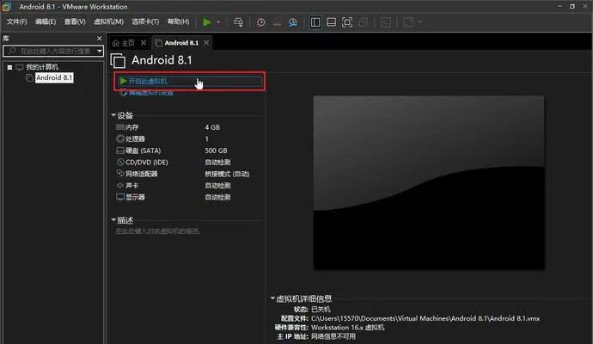Click the 已关机 status text
This screenshot has width=593, height=344.
[x=321, y=310]
